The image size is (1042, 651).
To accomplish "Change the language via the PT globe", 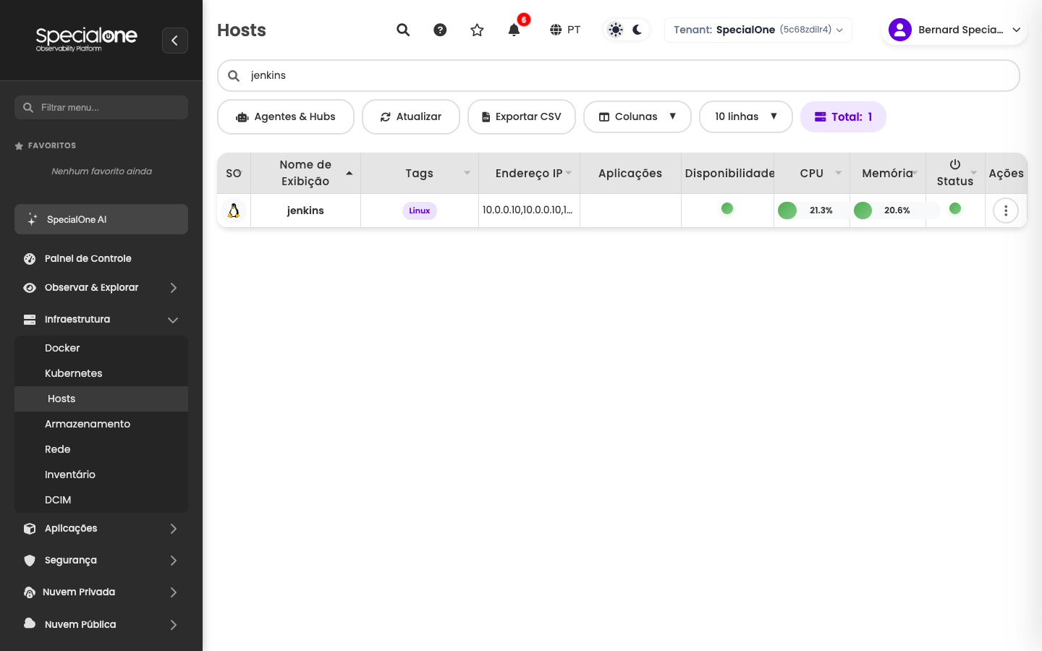I will (x=565, y=30).
